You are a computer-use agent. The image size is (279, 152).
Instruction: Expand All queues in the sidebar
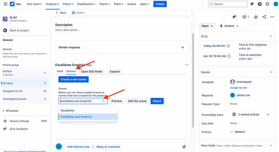coord(11,111)
